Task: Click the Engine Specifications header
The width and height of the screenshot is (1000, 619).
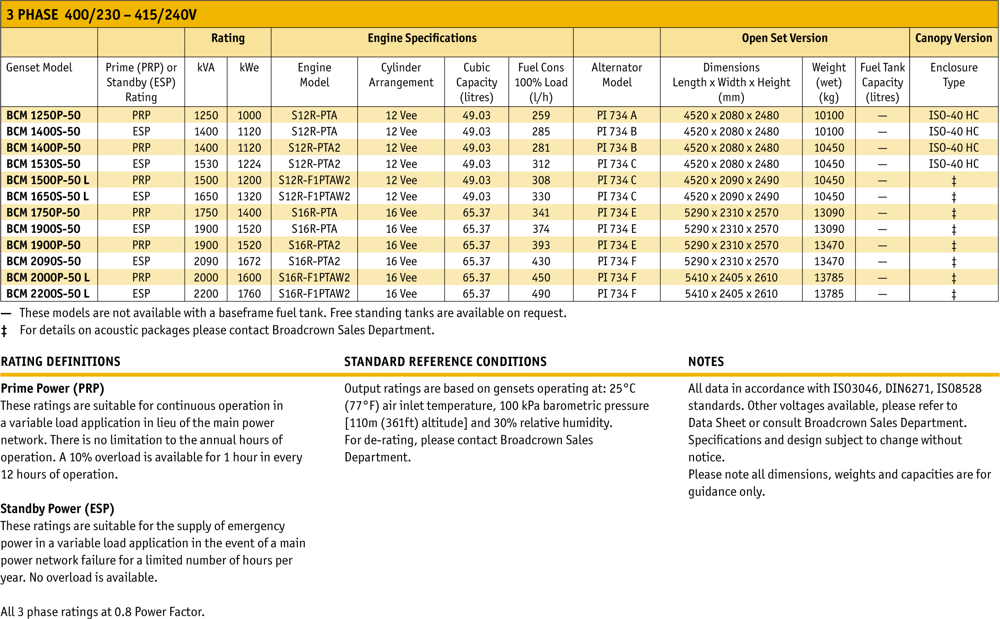Action: (x=422, y=38)
